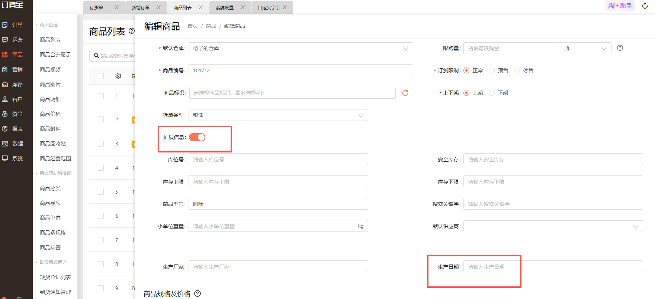Click the search magnifier in product list
The image size is (655, 299).
point(96,56)
